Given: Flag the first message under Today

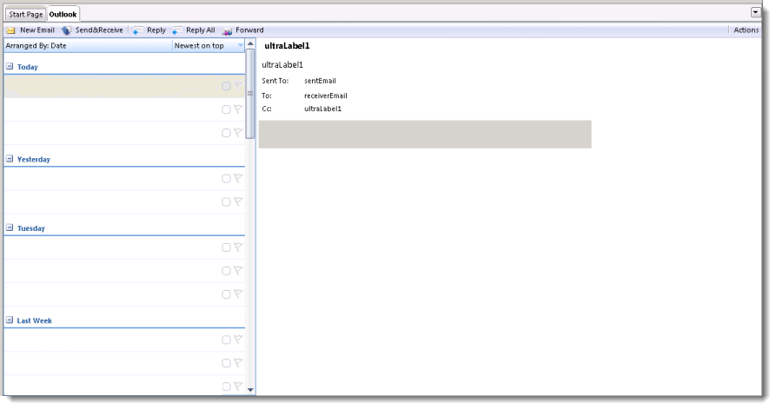Looking at the screenshot, I should (x=238, y=86).
